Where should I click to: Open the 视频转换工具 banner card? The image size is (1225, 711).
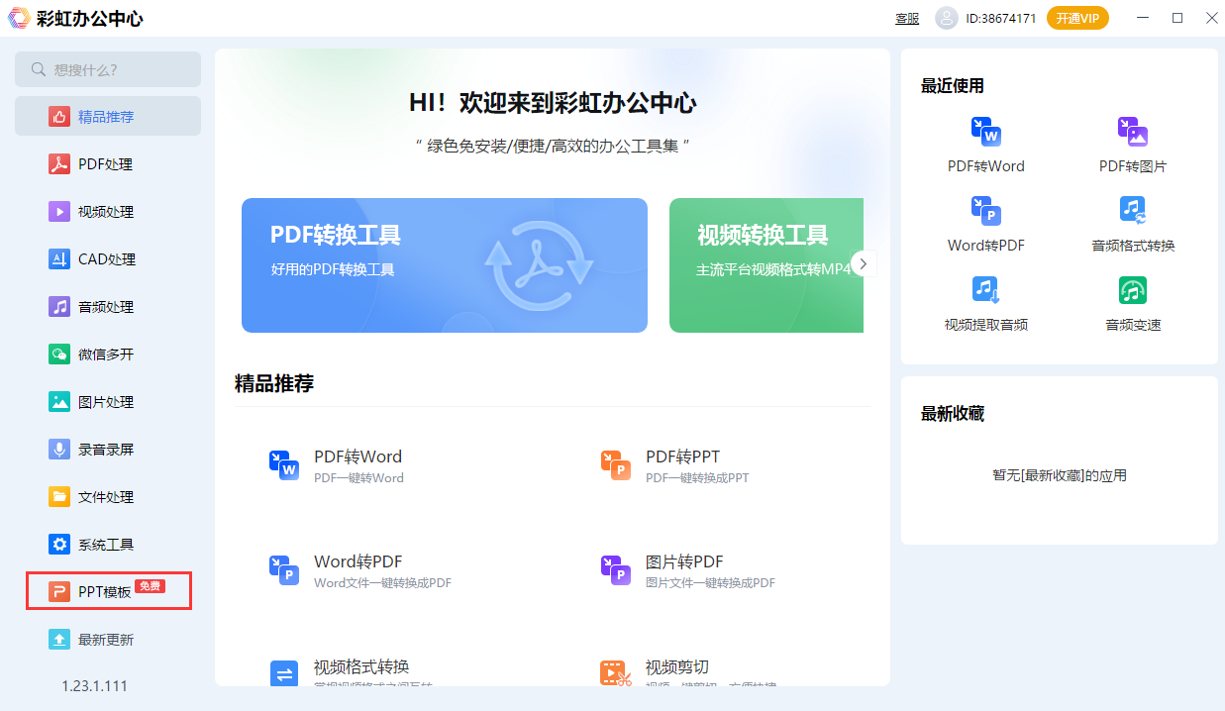[766, 265]
